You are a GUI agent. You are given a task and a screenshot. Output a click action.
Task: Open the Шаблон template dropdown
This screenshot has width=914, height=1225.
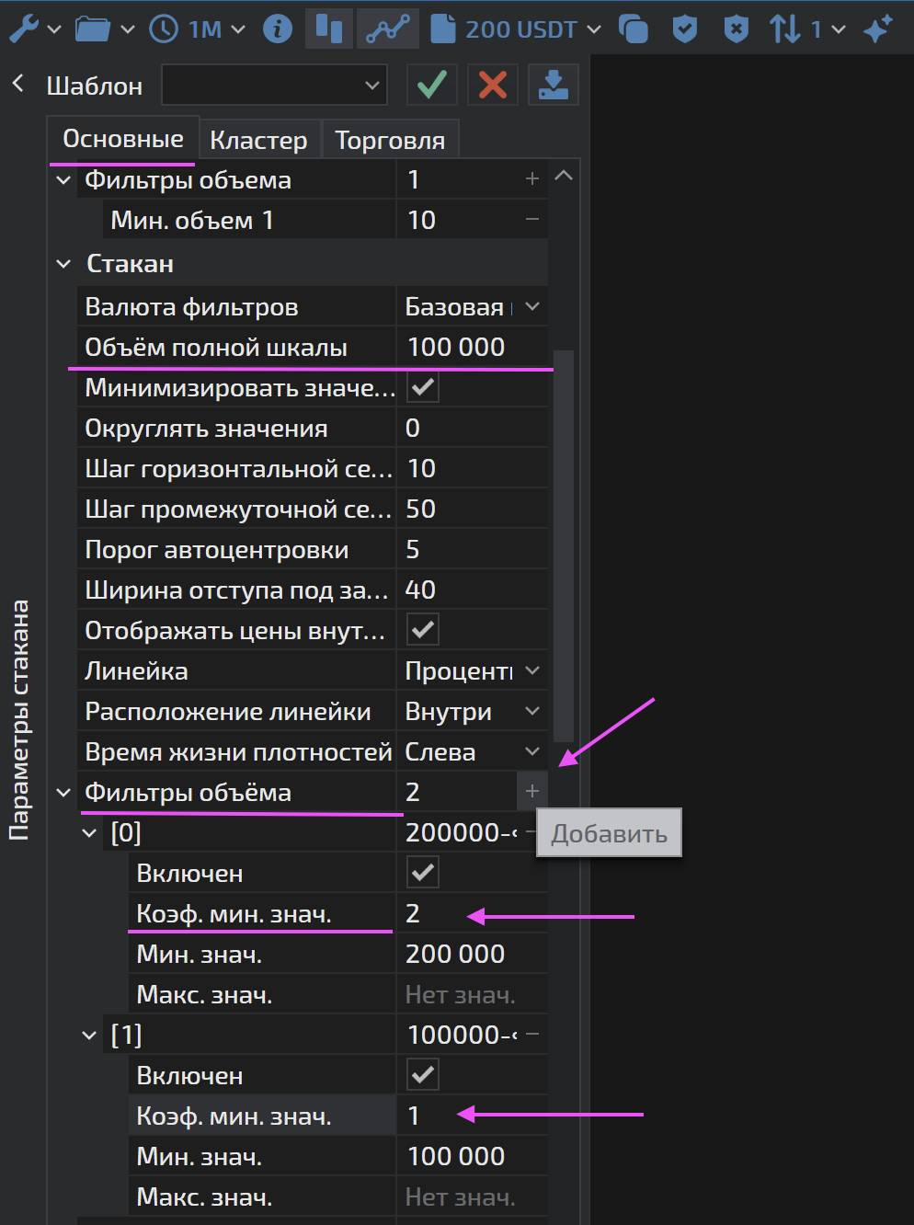pyautogui.click(x=274, y=86)
